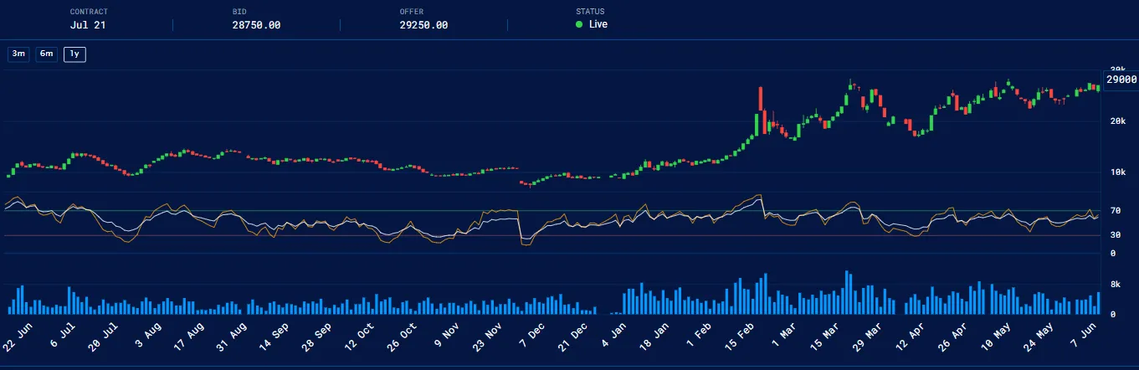Click the STATUS header label
Screen dimensions: 1139x370
590,12
